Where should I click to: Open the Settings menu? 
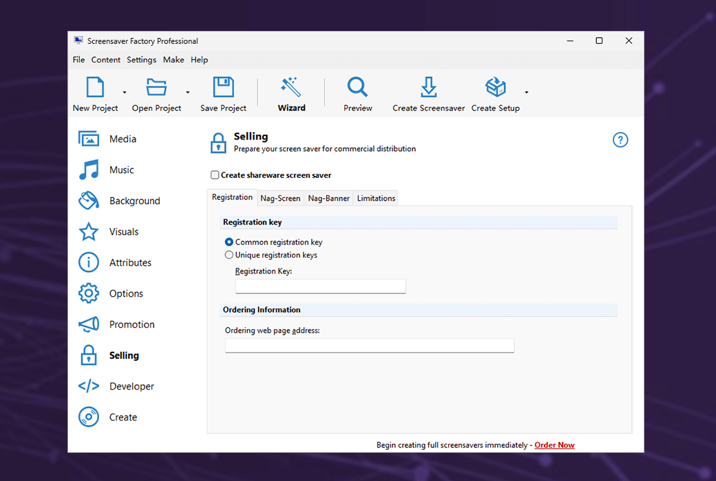point(141,60)
